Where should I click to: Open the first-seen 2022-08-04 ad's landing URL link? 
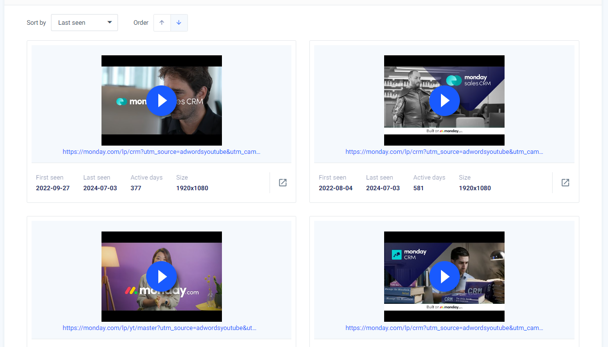coord(444,152)
